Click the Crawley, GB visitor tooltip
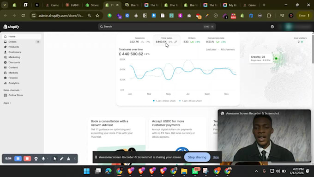Image resolution: width=314 pixels, height=177 pixels. coord(260,58)
